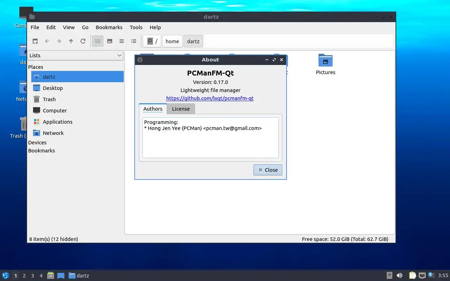Viewport: 450px width, 281px height.
Task: Switch to detailed list view
Action: [x=134, y=41]
